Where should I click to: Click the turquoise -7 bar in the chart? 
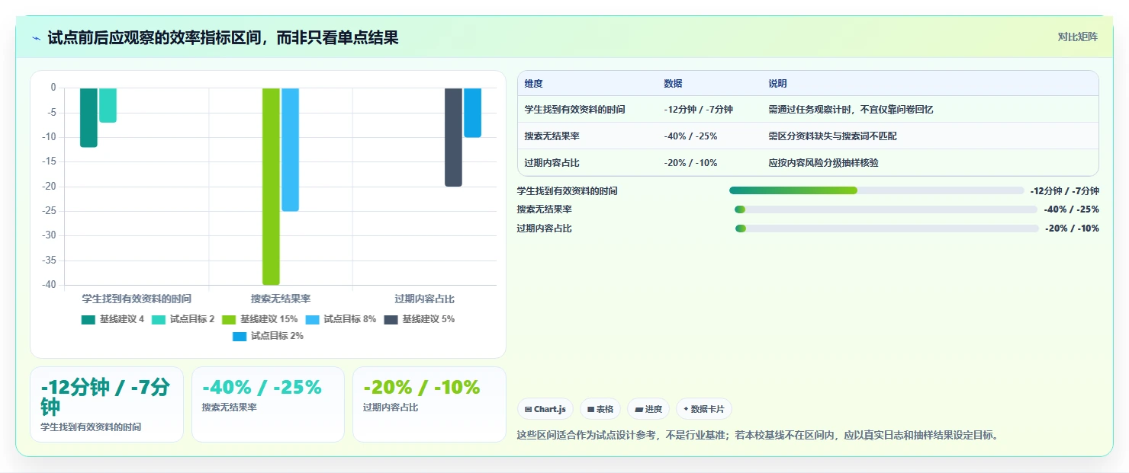(x=108, y=105)
